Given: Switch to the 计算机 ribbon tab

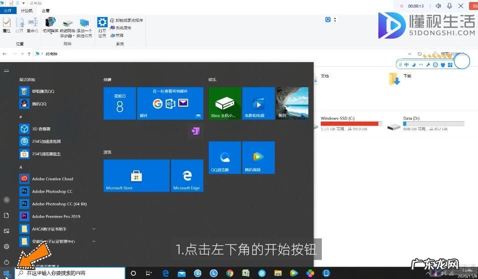Looking at the screenshot, I should 27,11.
